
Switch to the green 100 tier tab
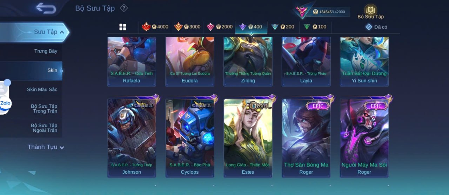coord(315,27)
